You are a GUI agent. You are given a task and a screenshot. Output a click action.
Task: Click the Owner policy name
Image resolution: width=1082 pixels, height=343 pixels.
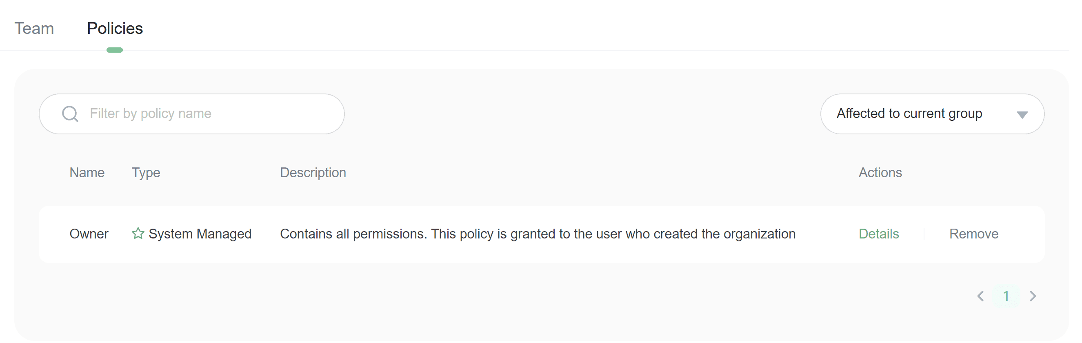pyautogui.click(x=89, y=234)
